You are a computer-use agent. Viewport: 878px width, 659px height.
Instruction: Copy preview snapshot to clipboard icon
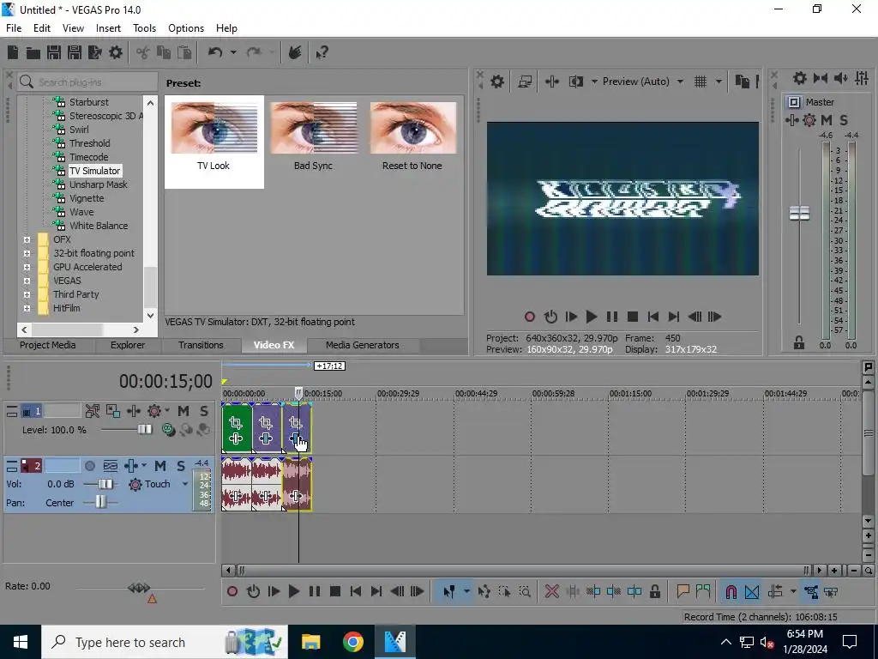743,82
